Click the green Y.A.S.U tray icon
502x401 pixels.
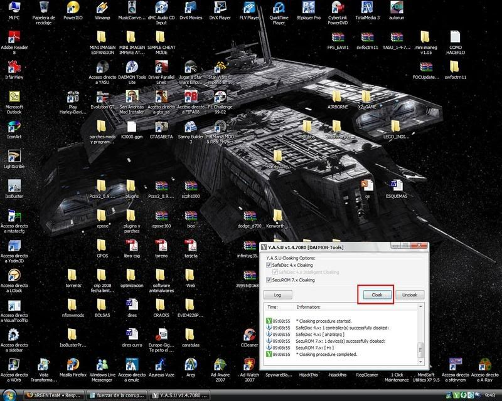[456, 395]
